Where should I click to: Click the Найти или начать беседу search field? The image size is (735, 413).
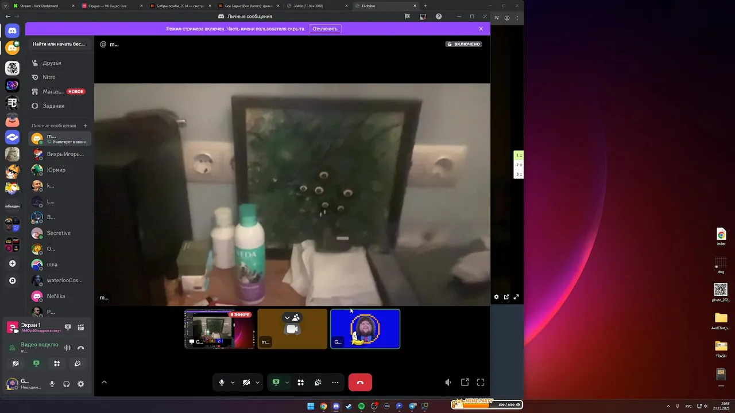[59, 44]
